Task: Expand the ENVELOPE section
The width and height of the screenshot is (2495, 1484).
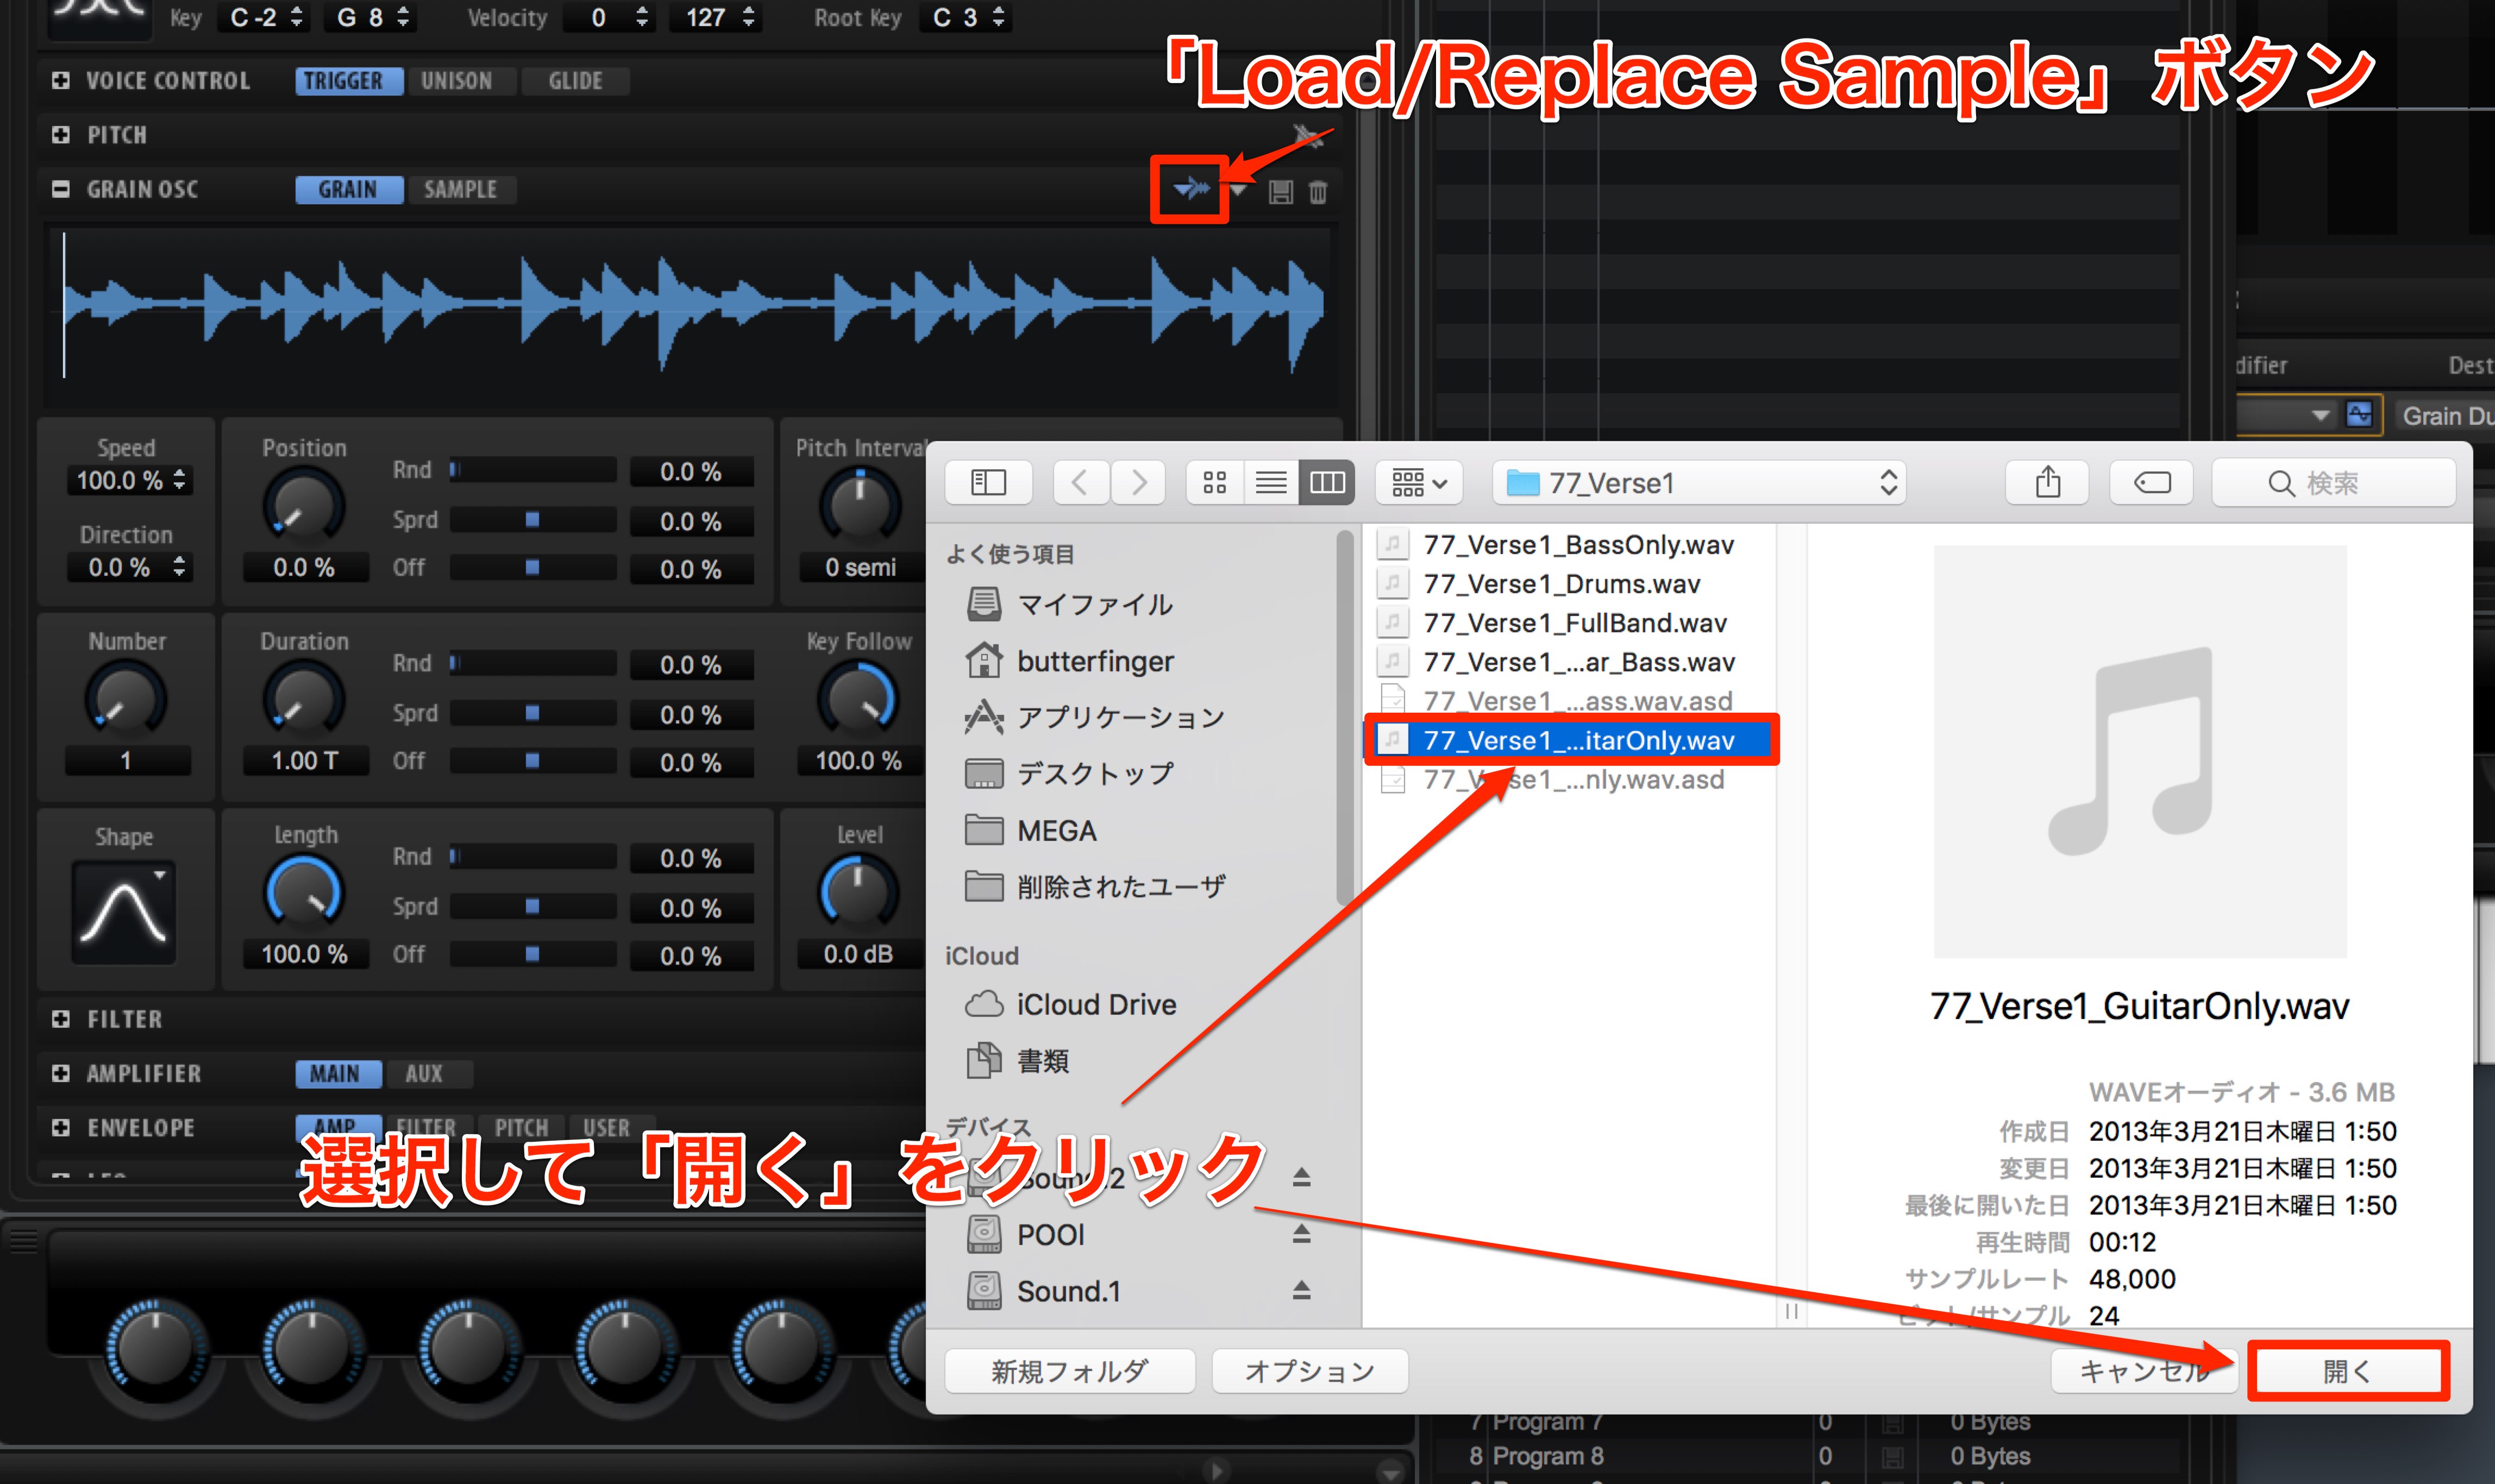Action: pyautogui.click(x=61, y=1127)
